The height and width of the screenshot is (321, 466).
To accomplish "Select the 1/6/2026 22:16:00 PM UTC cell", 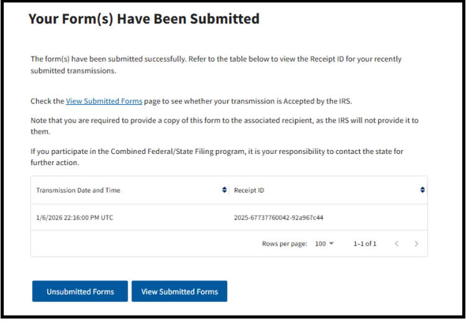I will (75, 218).
